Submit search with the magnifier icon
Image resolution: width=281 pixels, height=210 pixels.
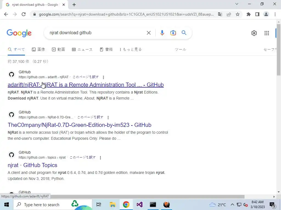pyautogui.click(x=184, y=33)
